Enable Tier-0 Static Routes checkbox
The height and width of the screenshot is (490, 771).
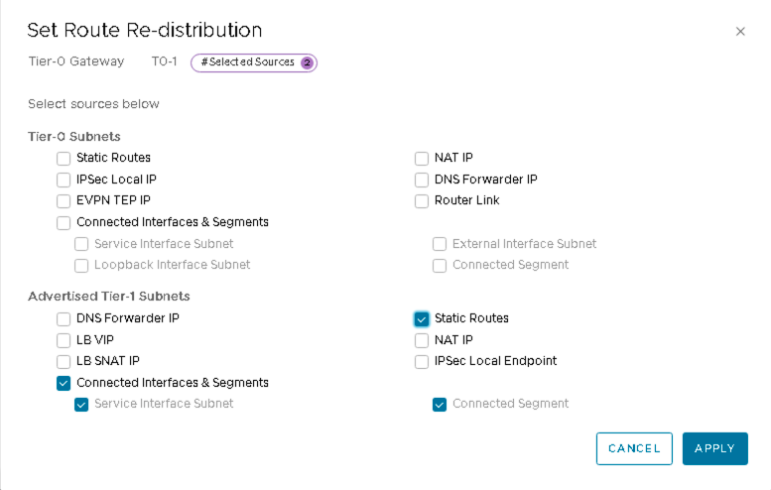[64, 158]
